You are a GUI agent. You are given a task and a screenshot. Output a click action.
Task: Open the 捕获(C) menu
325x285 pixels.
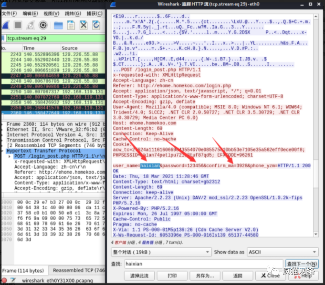click(x=94, y=14)
